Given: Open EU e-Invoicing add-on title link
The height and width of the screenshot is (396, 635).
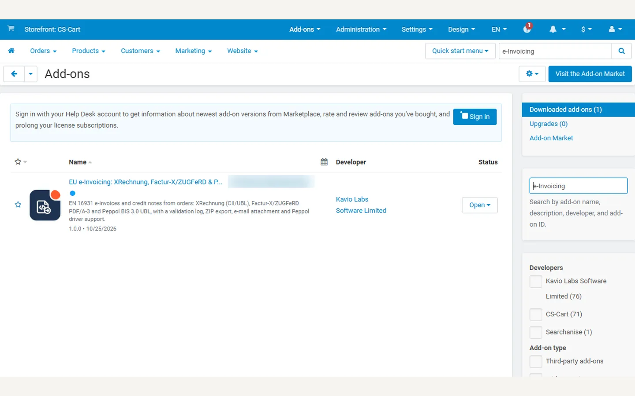Looking at the screenshot, I should [146, 182].
